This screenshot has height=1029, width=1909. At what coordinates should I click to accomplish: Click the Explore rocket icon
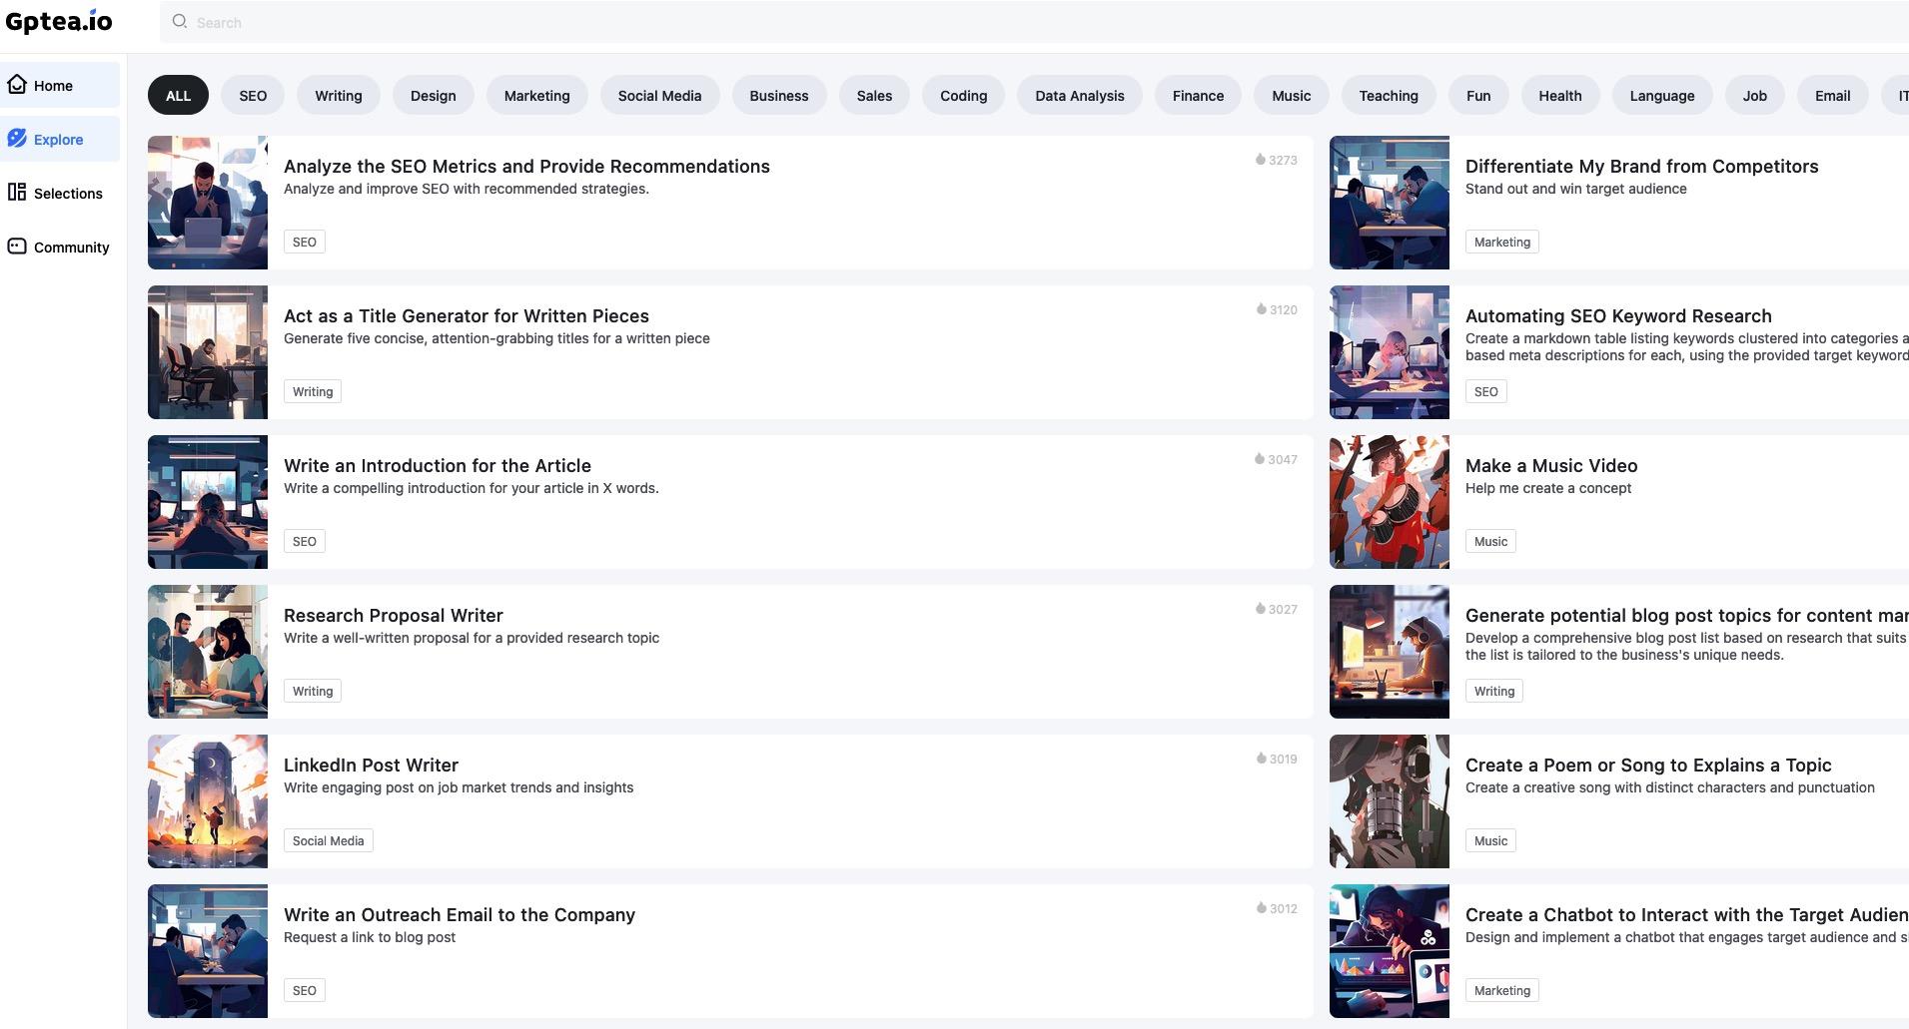coord(17,139)
